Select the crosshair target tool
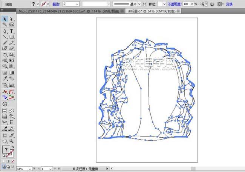 click(x=5, y=104)
